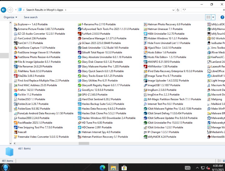Select the HiBit Uninstaller 3.2.70 icon

(x=145, y=34)
